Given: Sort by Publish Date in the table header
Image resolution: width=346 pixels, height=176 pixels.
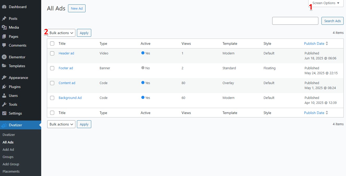Looking at the screenshot, I should click(314, 43).
